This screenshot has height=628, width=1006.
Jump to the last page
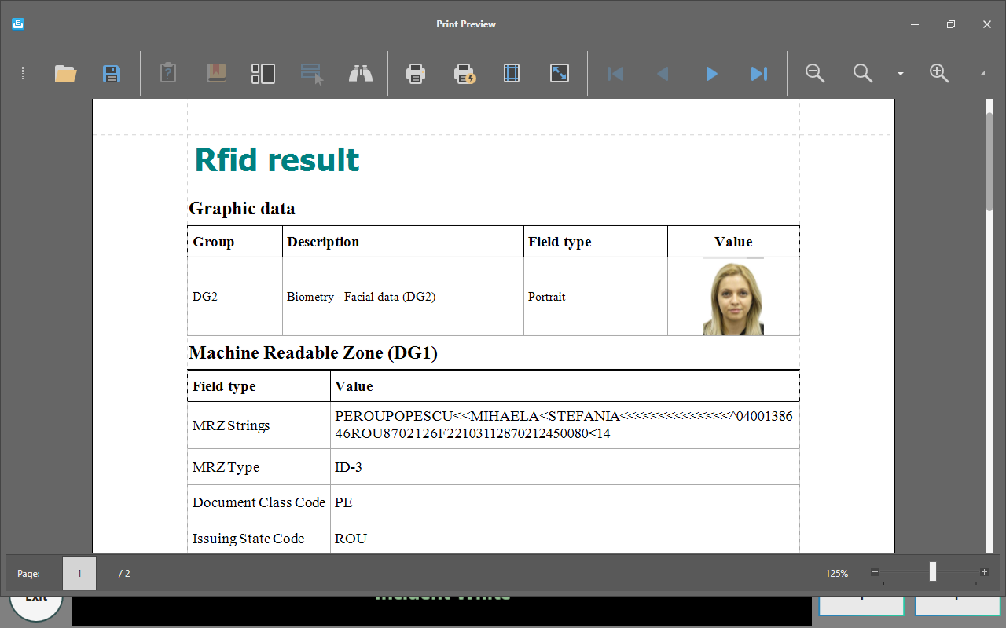pos(758,74)
